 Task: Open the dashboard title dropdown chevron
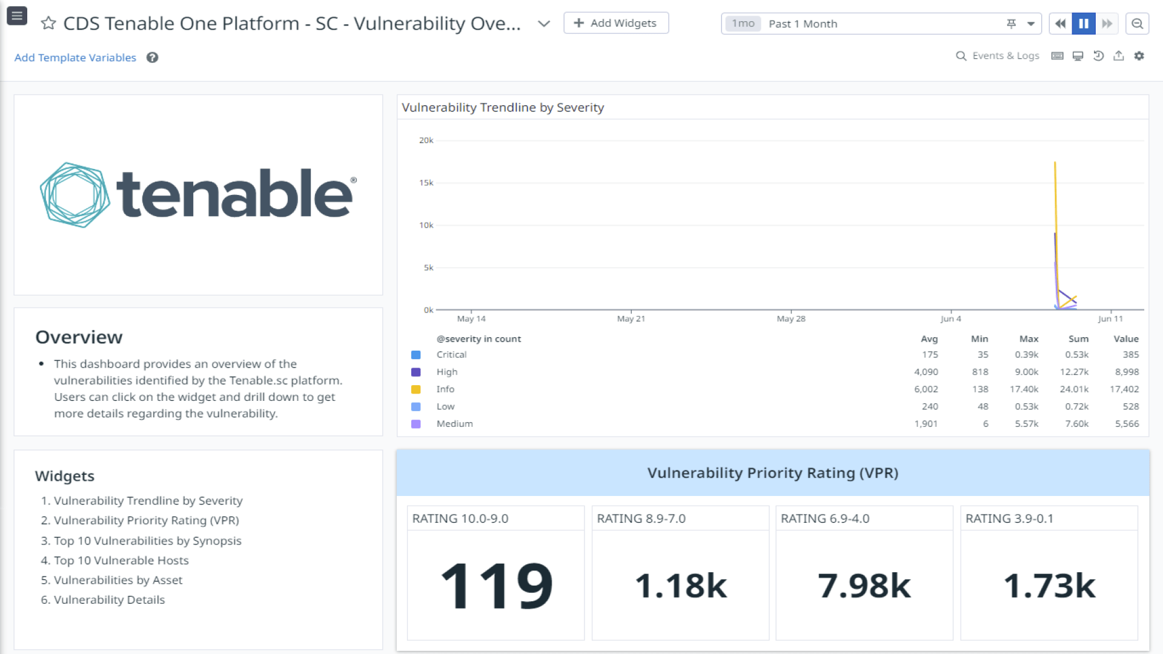(x=543, y=24)
